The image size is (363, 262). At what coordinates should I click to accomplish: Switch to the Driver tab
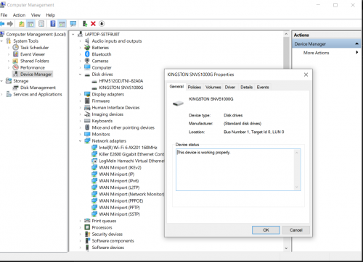coord(230,87)
